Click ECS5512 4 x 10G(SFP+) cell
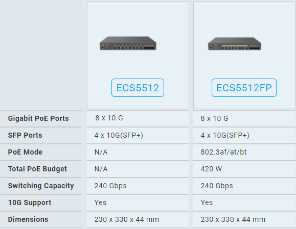 click(x=138, y=135)
